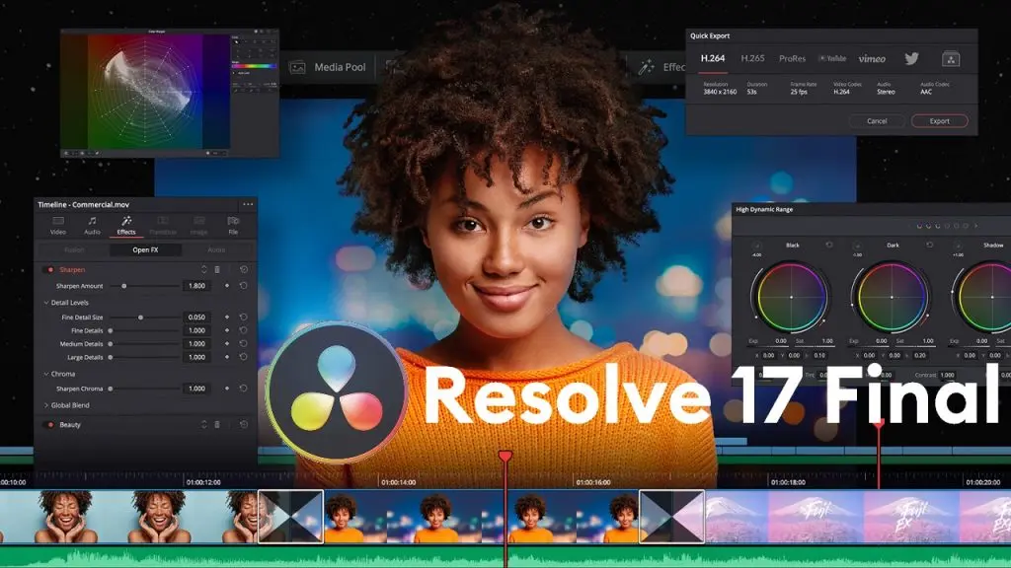Choose the Vimeo export preset

coord(871,58)
